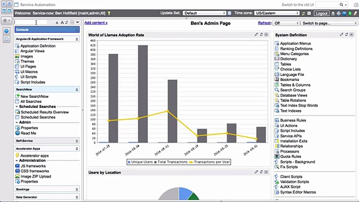The width and height of the screenshot is (359, 202).
Task: Click the document icon in left edge bar
Action: tap(6, 39)
